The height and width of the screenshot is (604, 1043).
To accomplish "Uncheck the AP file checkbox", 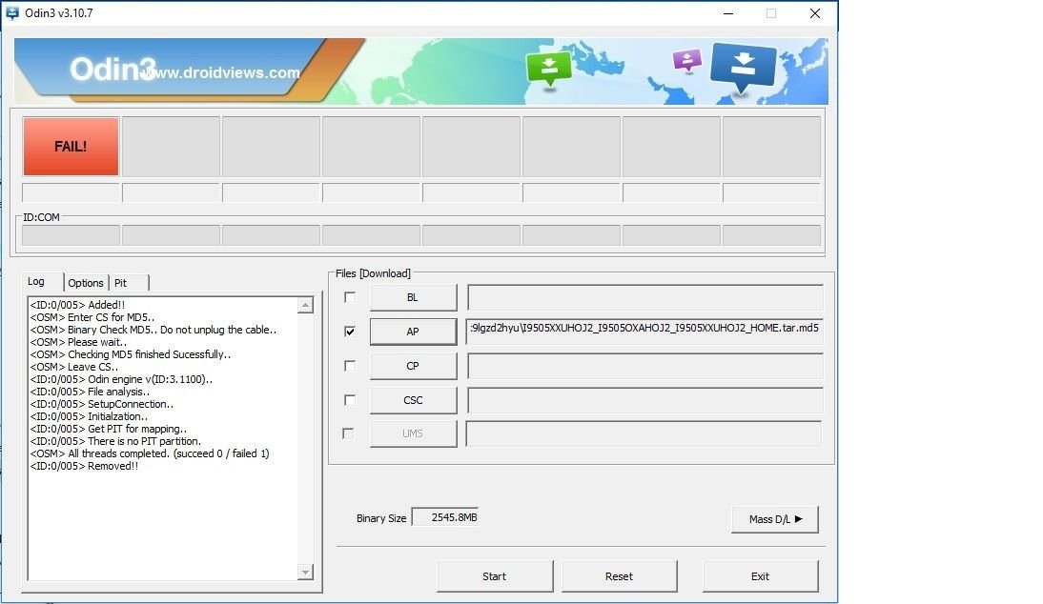I will (x=349, y=331).
